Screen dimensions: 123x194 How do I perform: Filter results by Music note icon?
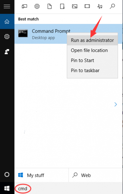(100, 6)
